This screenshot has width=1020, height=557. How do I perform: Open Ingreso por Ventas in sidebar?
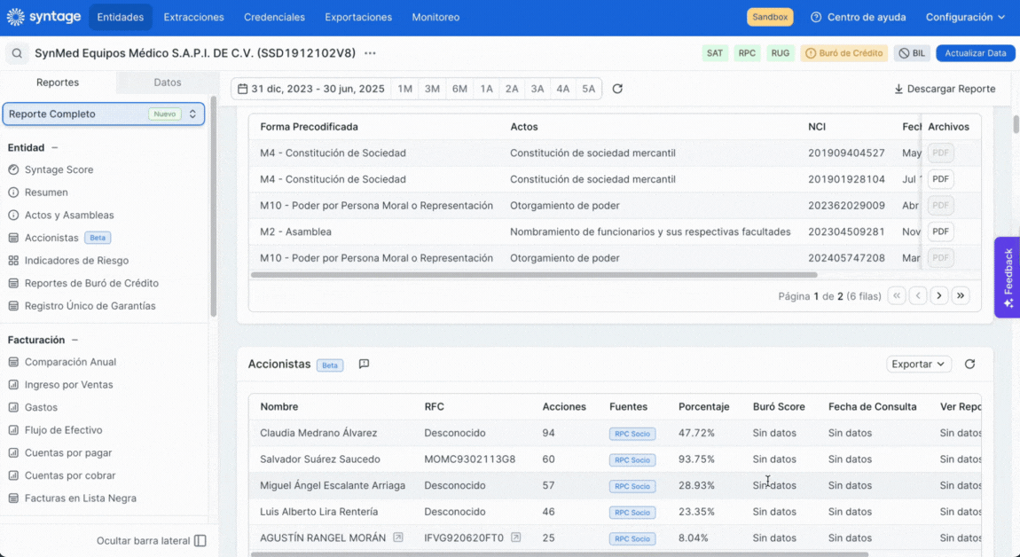coord(60,385)
